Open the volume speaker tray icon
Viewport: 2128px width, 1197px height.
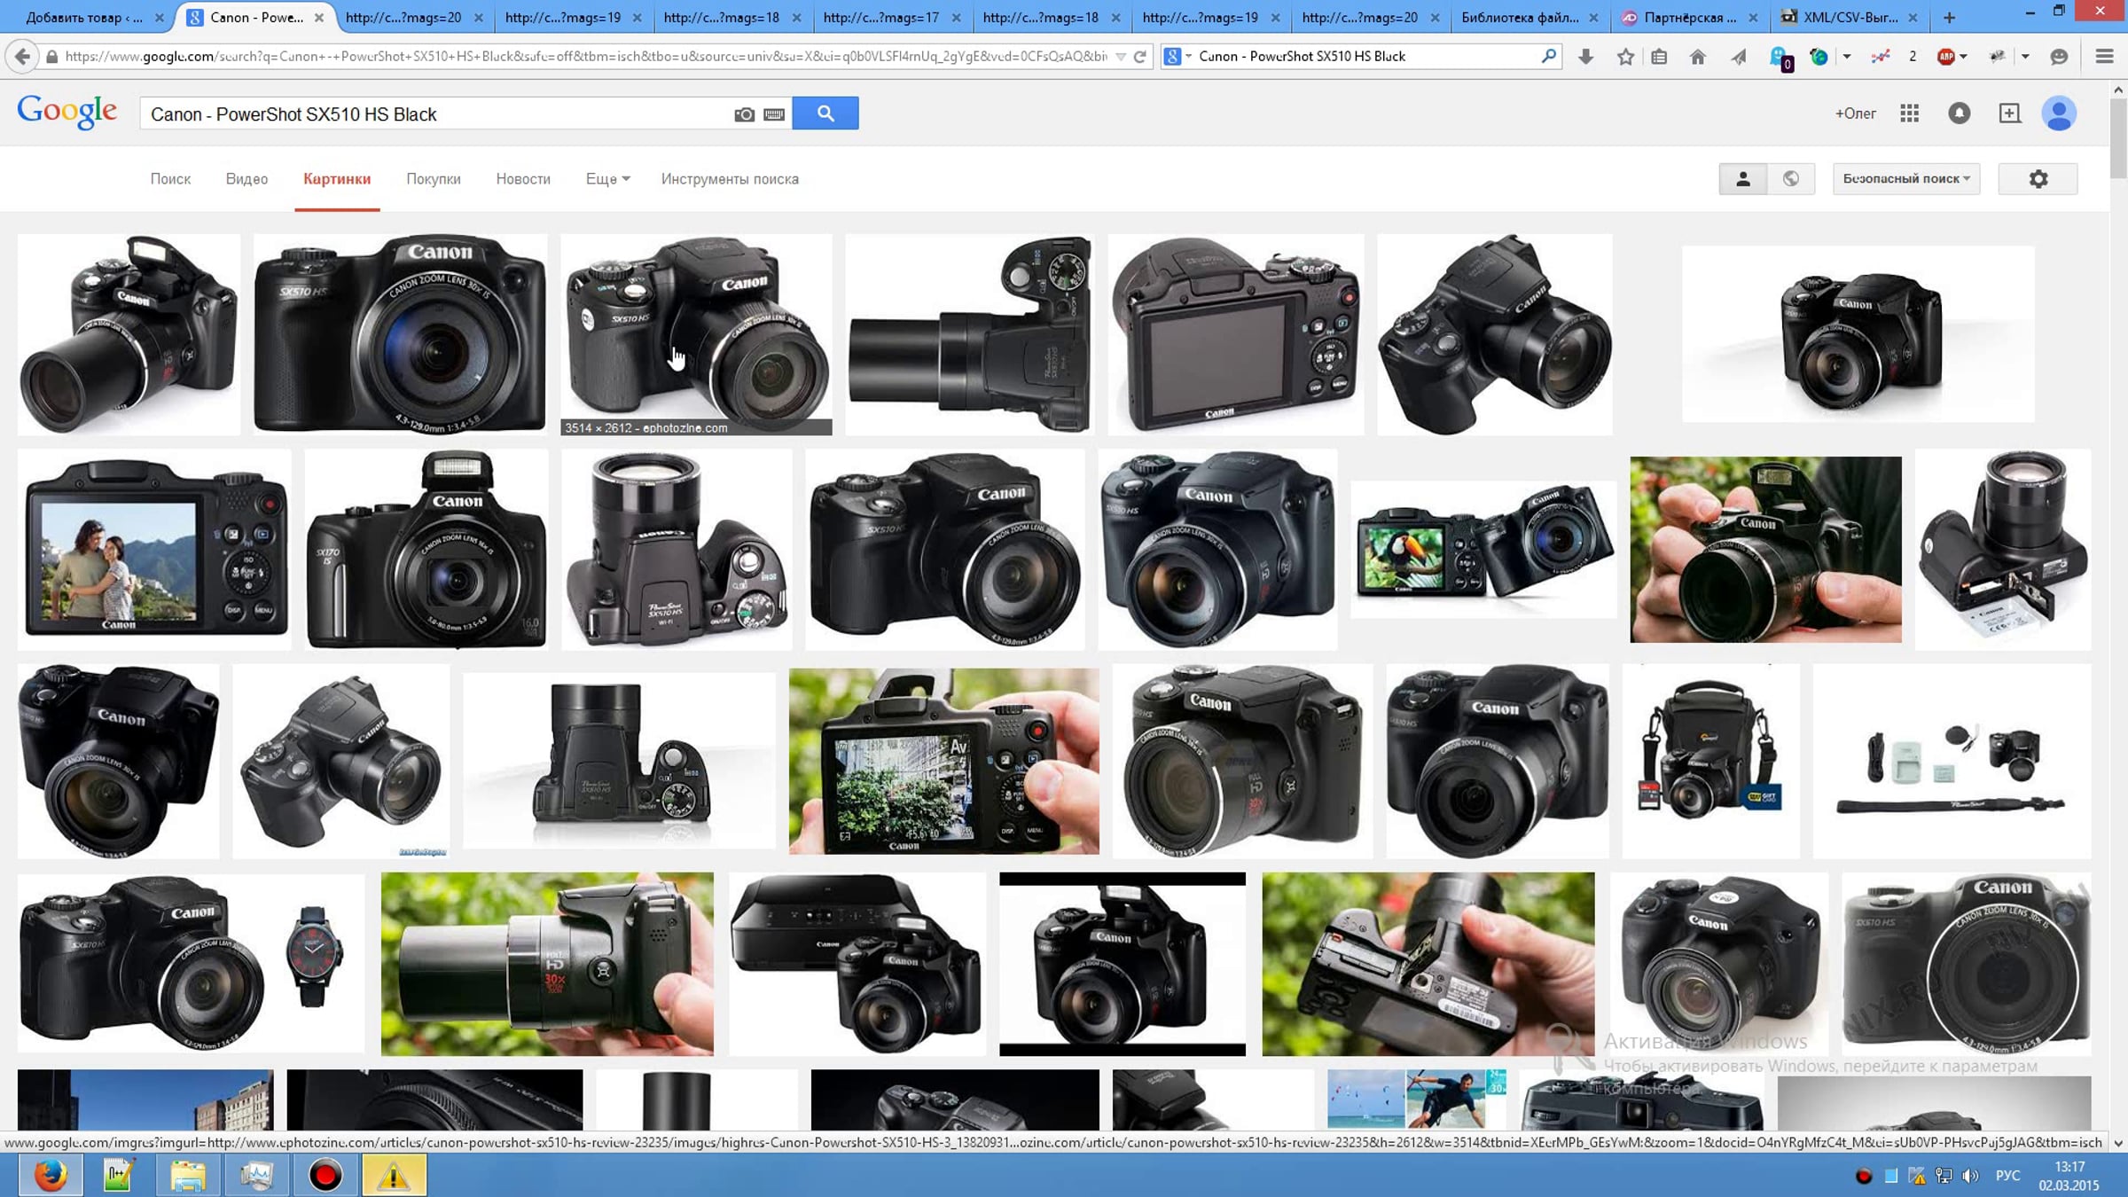click(1970, 1176)
